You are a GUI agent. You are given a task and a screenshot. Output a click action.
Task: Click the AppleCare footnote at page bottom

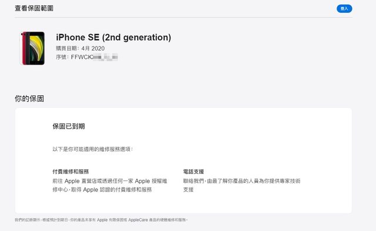[x=101, y=220]
